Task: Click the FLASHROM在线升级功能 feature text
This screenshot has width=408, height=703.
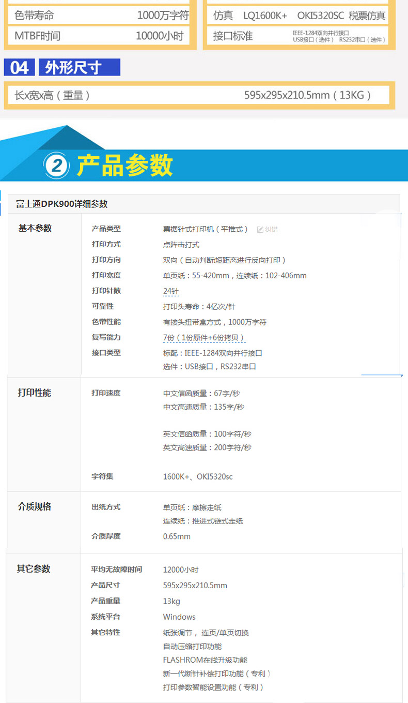Action: [x=205, y=660]
